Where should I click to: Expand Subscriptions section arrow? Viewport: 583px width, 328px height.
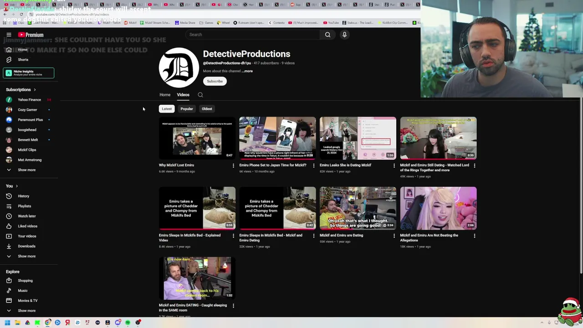tap(35, 90)
